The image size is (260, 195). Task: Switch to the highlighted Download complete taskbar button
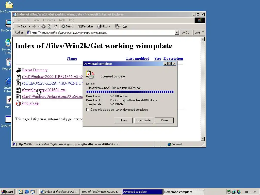coord(142,192)
